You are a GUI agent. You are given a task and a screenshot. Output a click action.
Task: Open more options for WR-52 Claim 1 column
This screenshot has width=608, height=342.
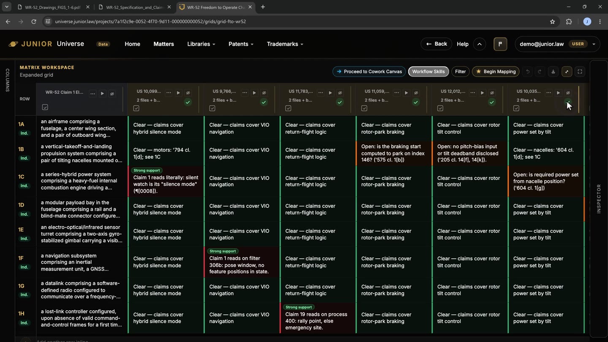click(92, 94)
